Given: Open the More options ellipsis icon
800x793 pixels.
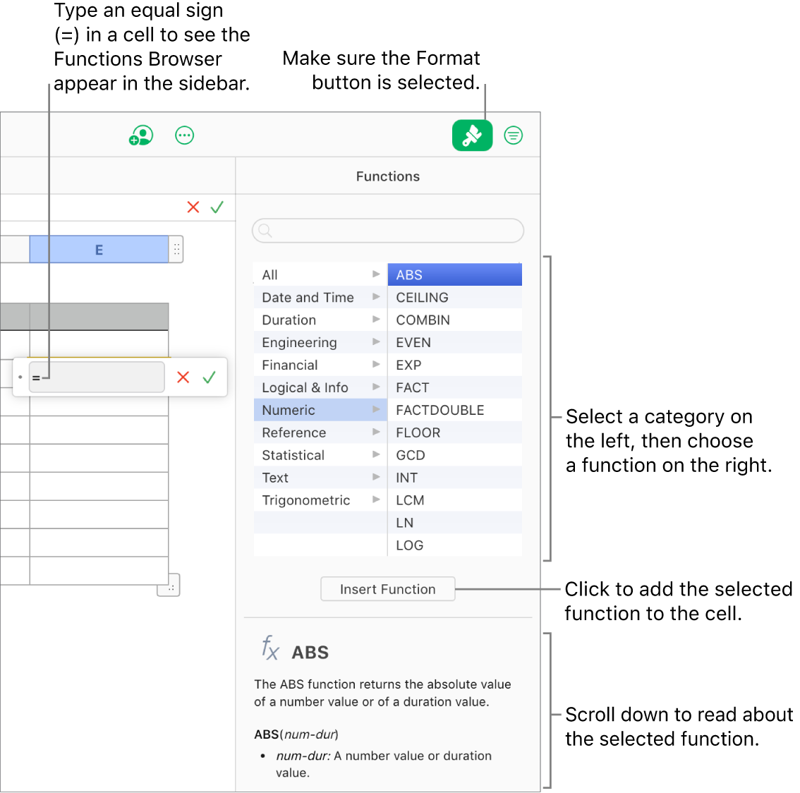Looking at the screenshot, I should coord(184,135).
